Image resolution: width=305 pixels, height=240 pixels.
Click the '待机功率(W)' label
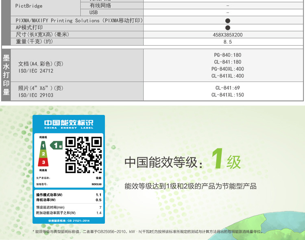click(x=46, y=200)
